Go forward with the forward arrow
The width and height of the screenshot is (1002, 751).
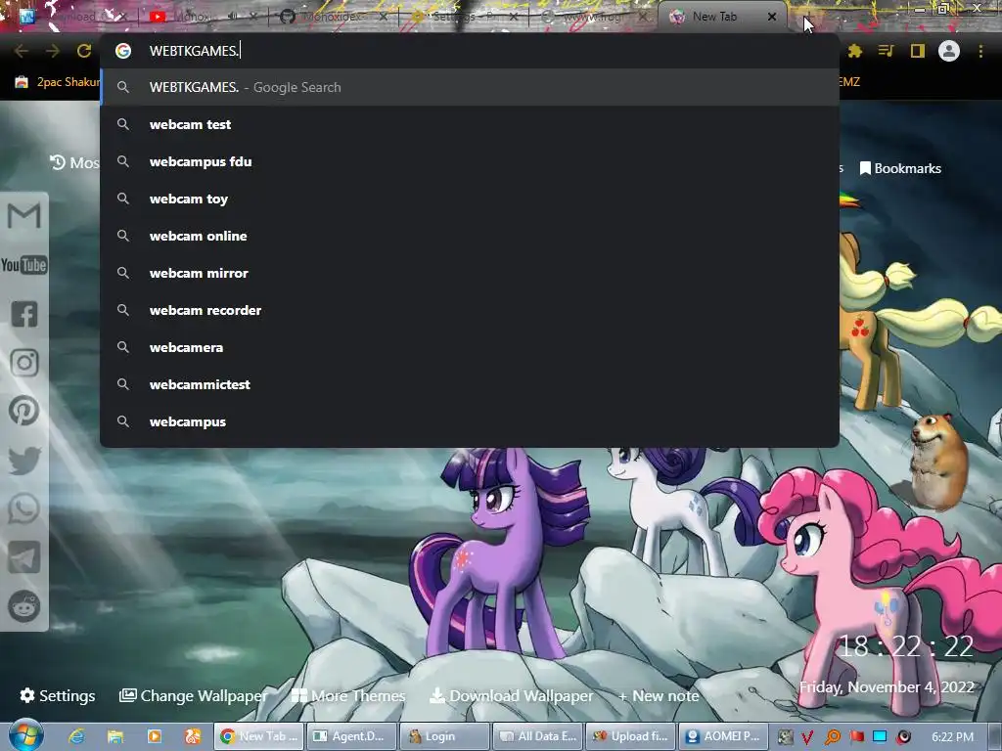pos(53,51)
